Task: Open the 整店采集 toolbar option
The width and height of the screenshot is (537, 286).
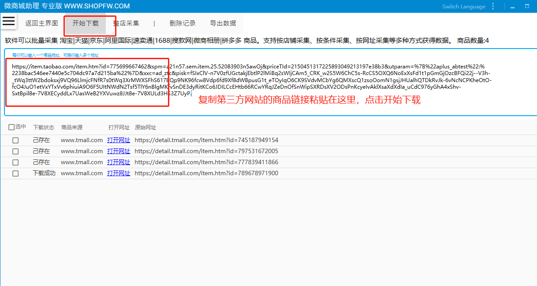Action: tap(126, 23)
